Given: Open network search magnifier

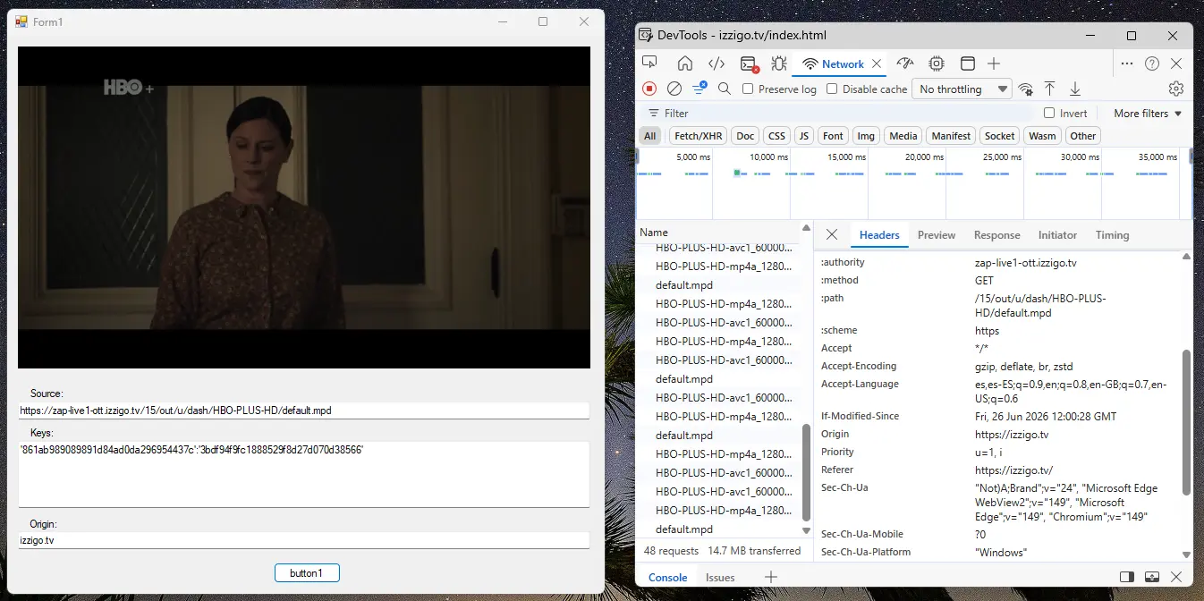Looking at the screenshot, I should click(x=725, y=89).
